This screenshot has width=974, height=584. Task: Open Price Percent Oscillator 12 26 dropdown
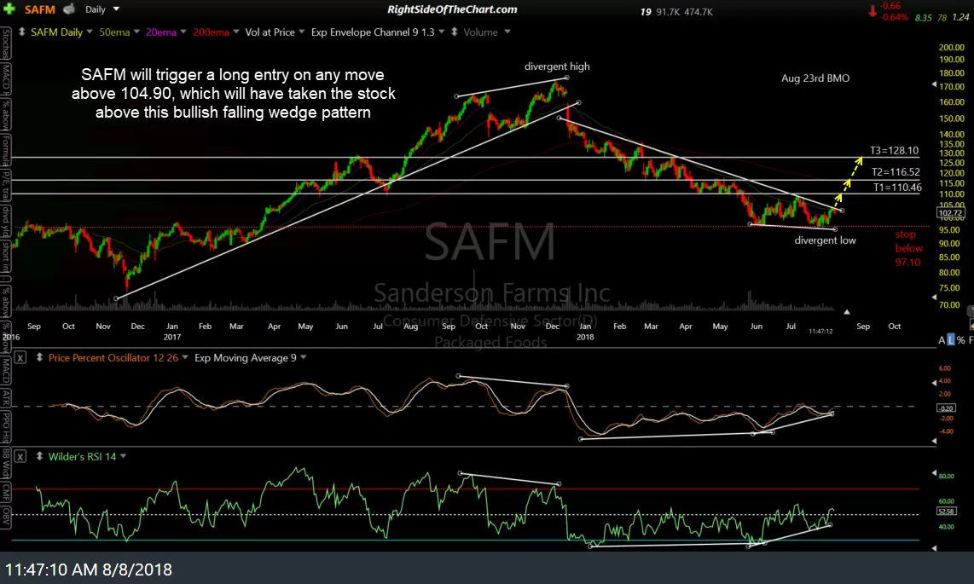coord(184,357)
